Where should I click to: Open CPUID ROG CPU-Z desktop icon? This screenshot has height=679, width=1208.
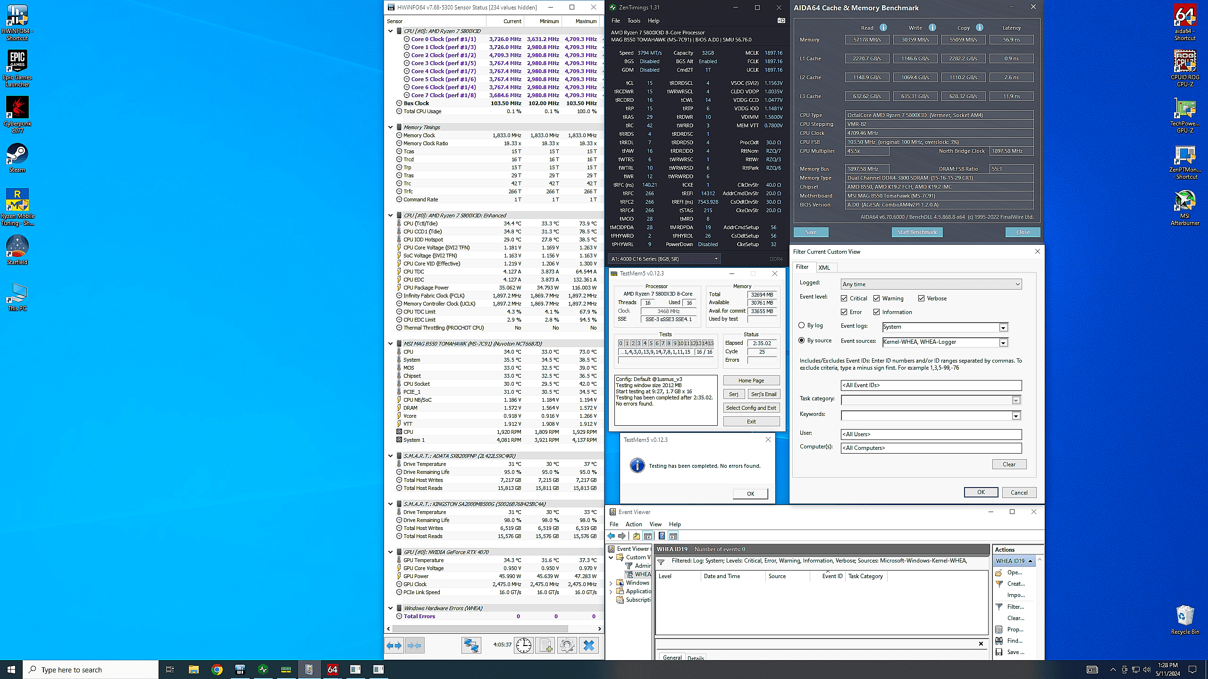[x=1185, y=69]
